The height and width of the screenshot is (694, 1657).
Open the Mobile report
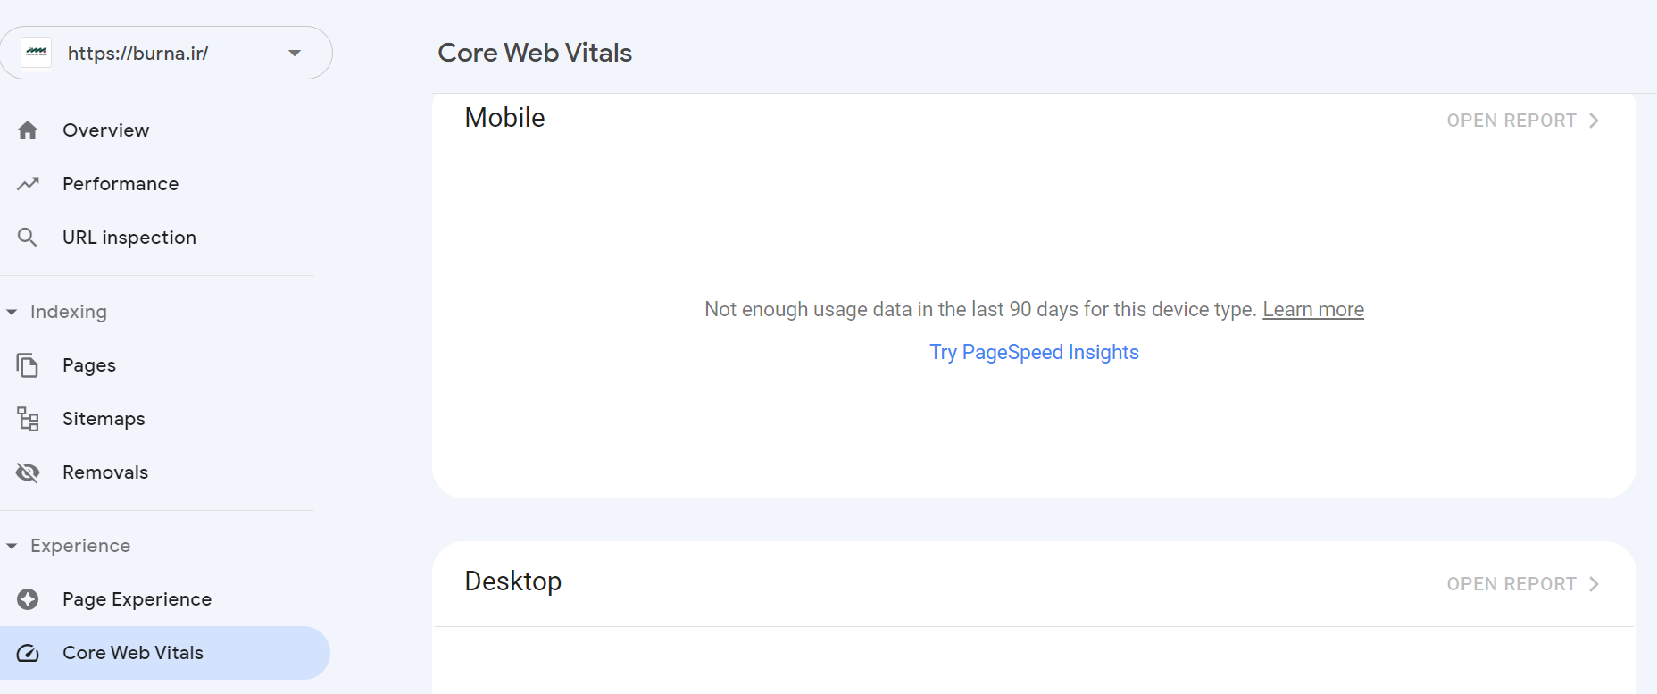(x=1521, y=121)
